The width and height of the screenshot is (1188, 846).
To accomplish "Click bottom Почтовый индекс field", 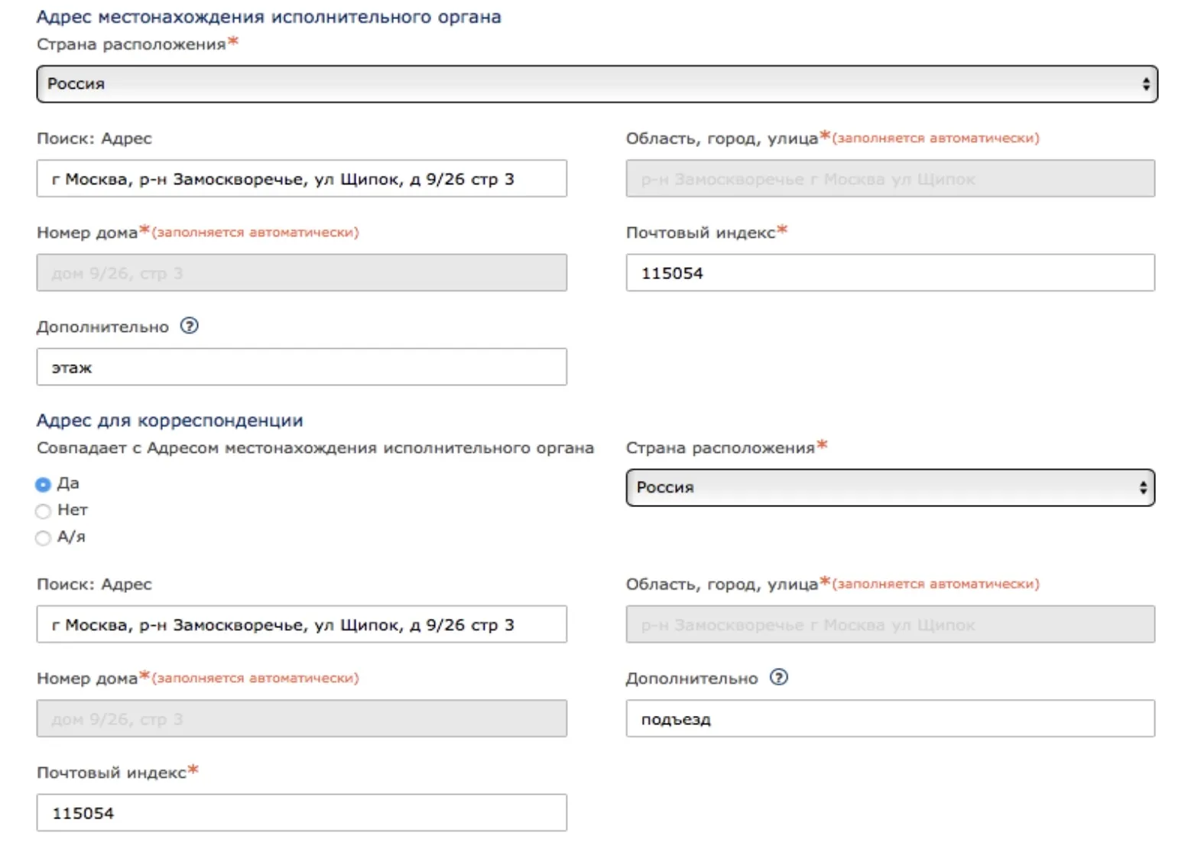I will (301, 813).
